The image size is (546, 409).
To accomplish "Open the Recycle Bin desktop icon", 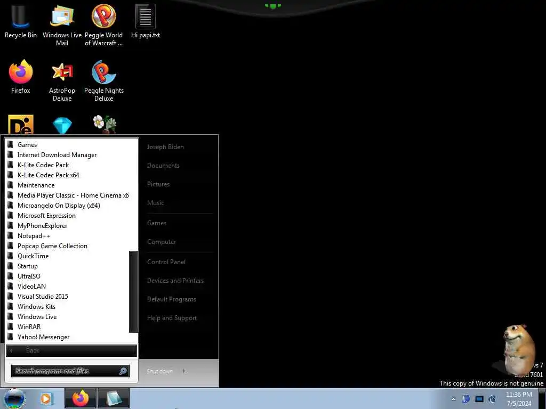I will 21,21.
